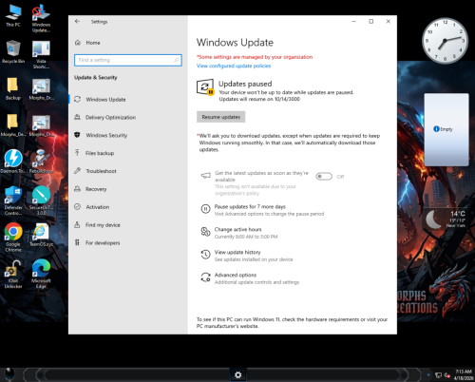Viewport: 475px width, 382px height.
Task: Click the Settings gear in taskbar
Action: click(238, 375)
